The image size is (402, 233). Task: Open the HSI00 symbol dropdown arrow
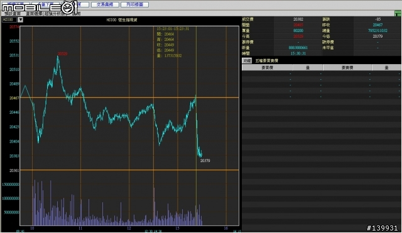20,19
